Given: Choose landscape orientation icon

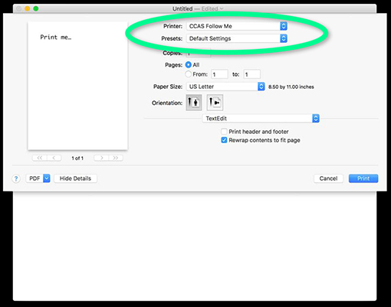Looking at the screenshot, I should 215,103.
